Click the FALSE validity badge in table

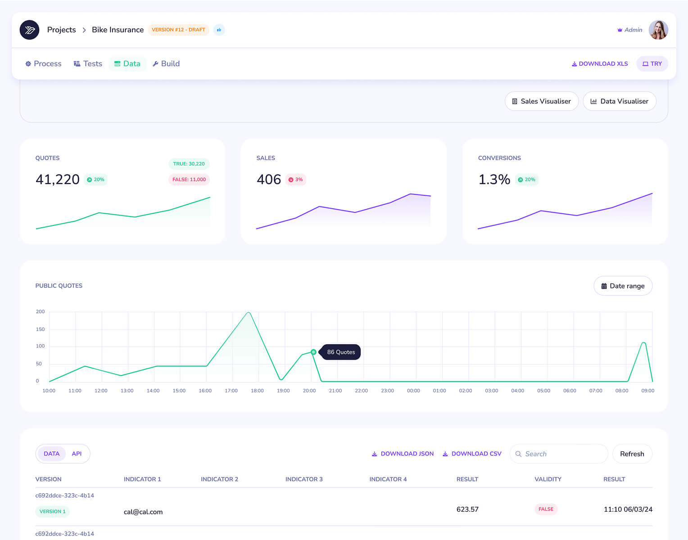point(546,509)
